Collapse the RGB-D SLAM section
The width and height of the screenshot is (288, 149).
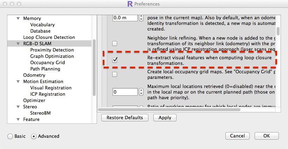pyautogui.click(x=18, y=44)
